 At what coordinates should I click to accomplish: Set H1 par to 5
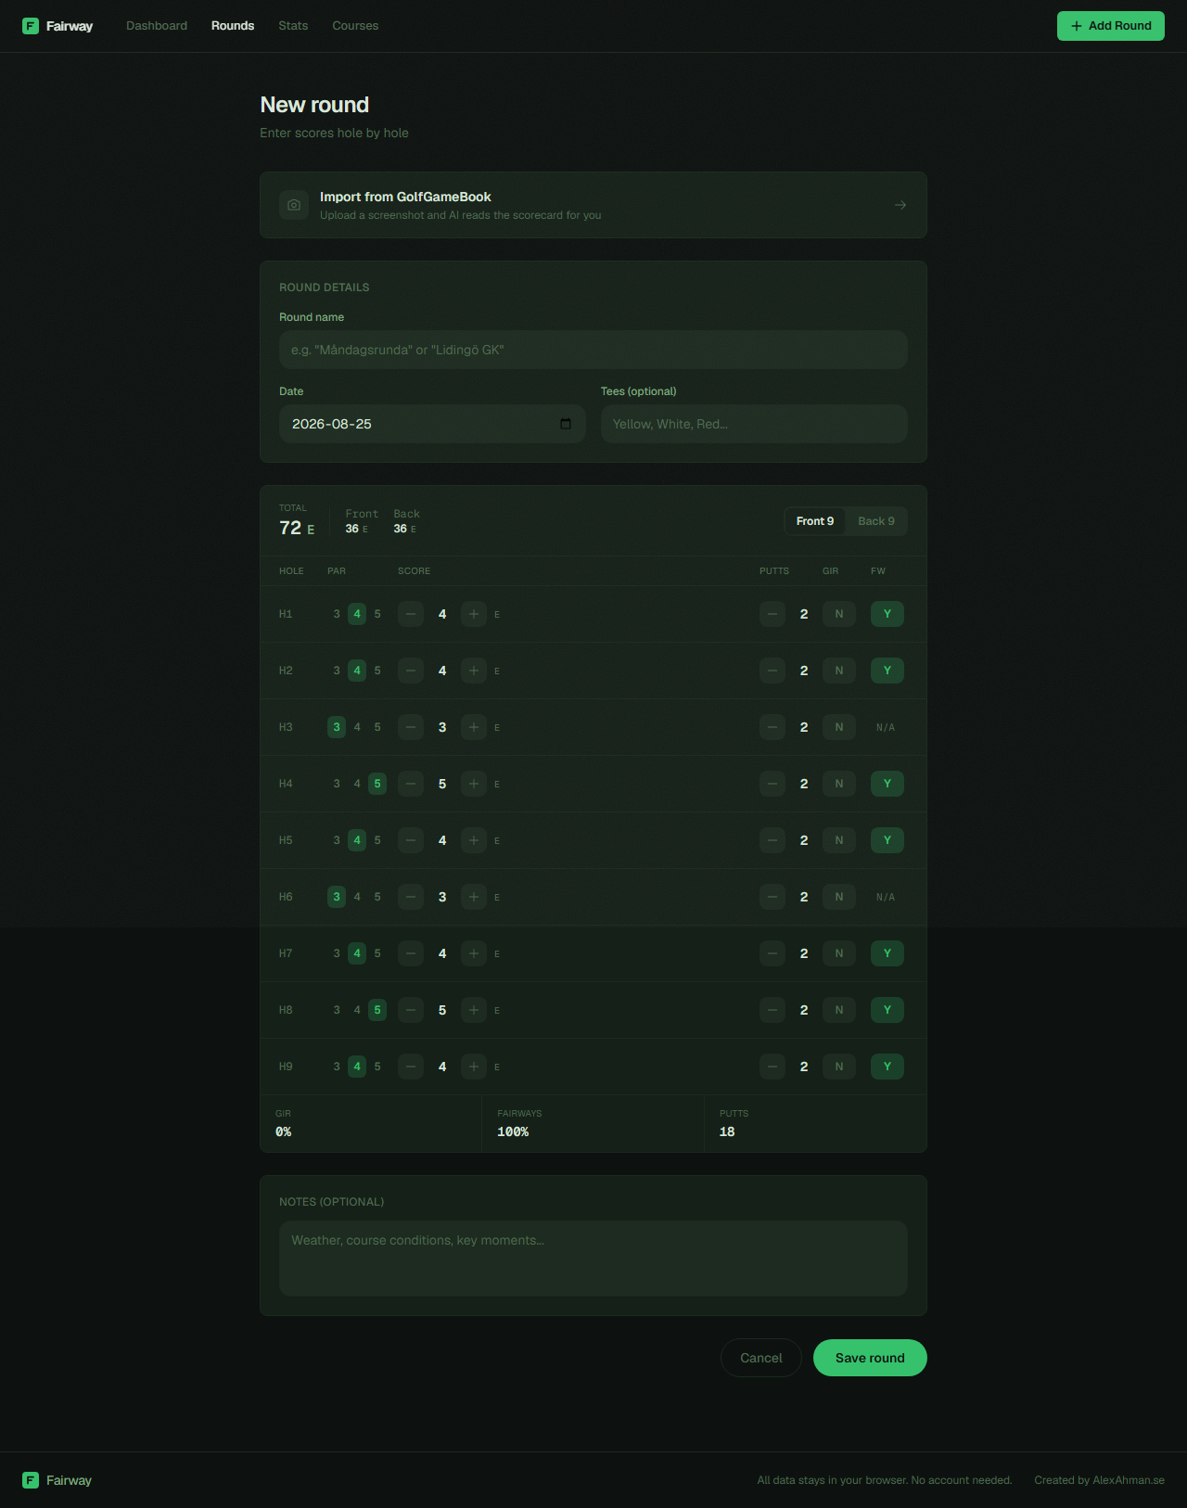377,614
